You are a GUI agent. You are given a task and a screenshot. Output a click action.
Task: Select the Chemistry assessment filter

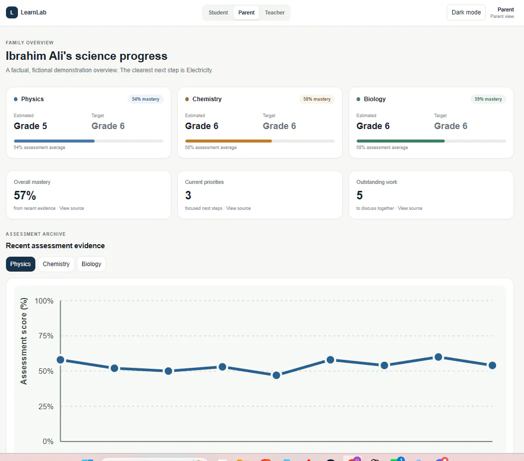[x=56, y=264]
